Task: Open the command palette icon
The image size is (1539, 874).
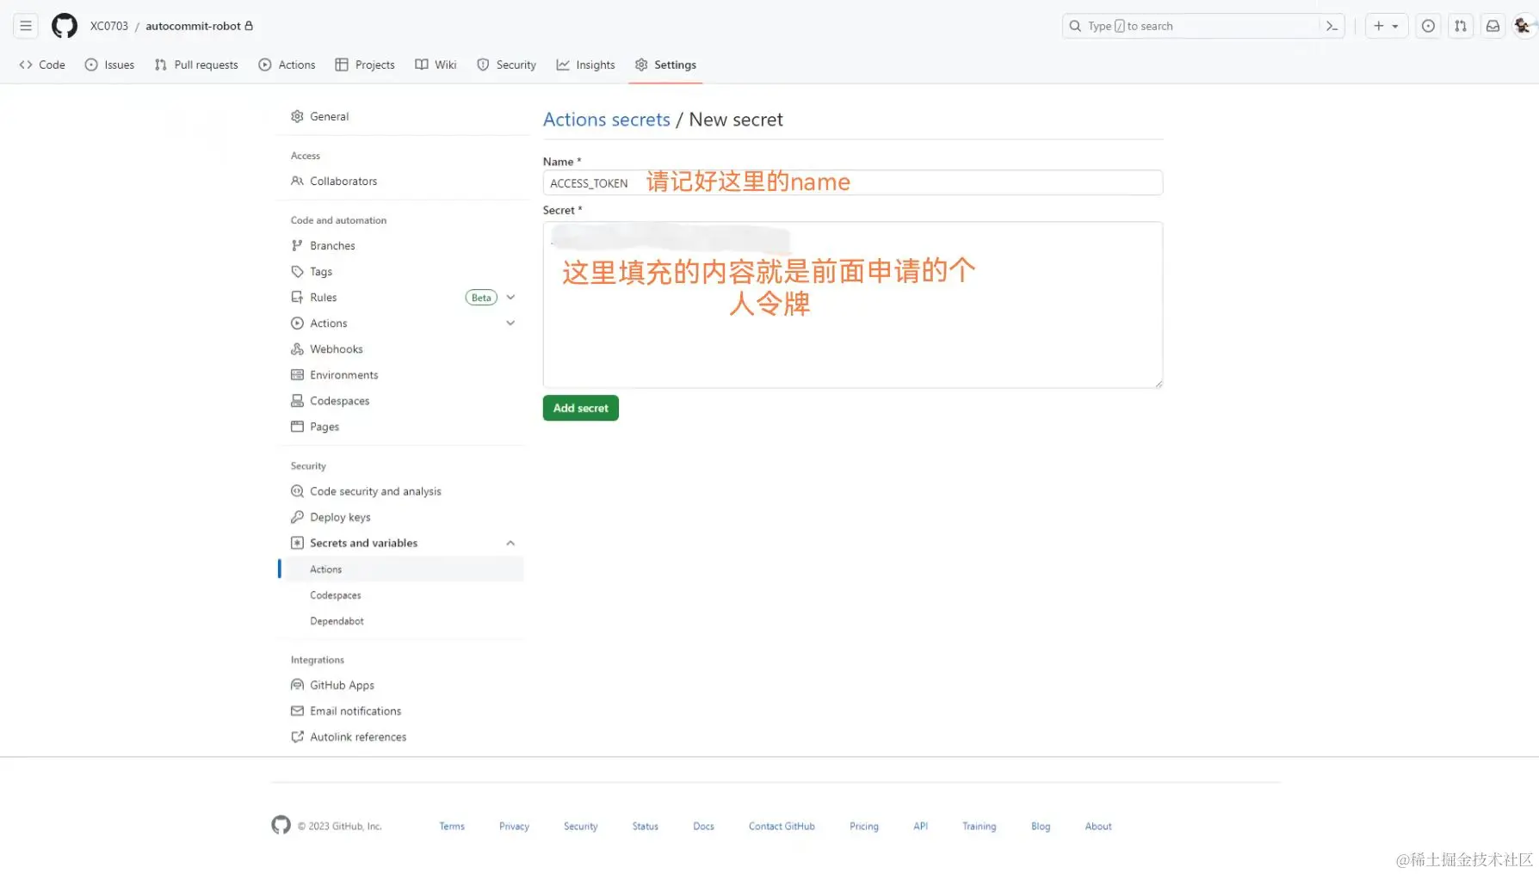Action: coord(1332,26)
